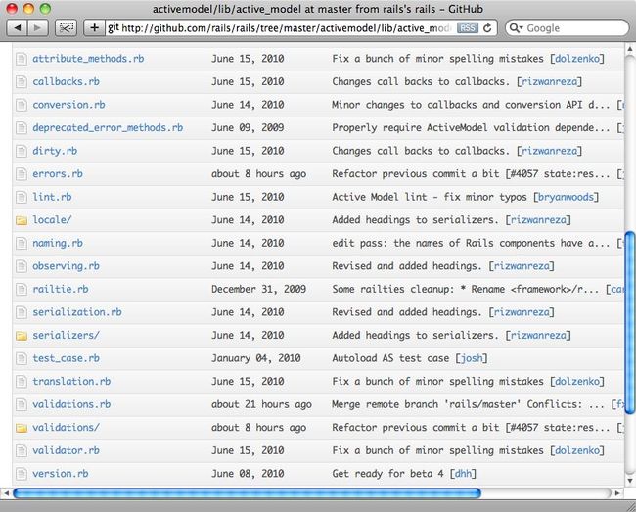Screen dimensions: 636x512
Task: Open naming.rb file link
Action: click(x=58, y=243)
